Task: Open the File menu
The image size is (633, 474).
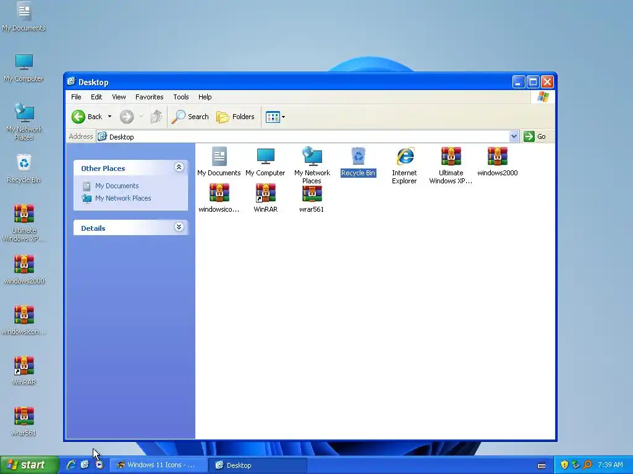Action: (76, 97)
